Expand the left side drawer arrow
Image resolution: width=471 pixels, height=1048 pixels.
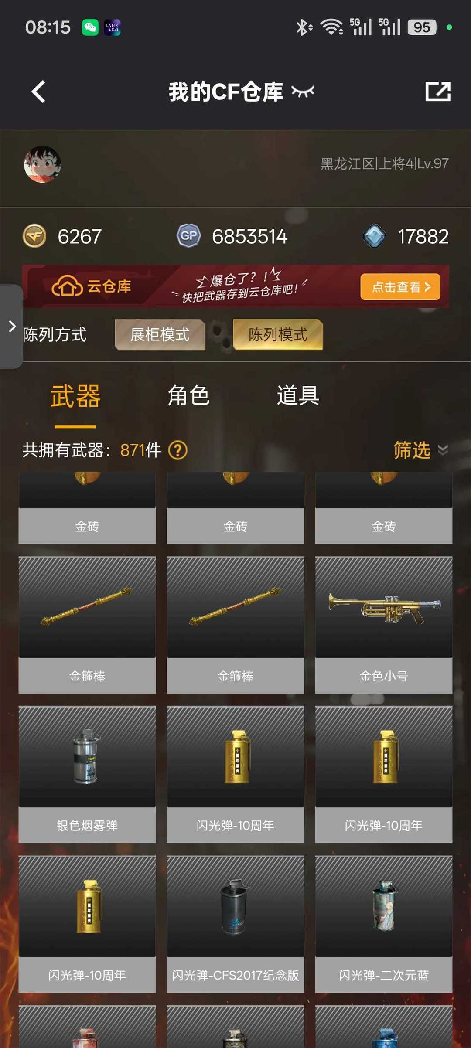point(12,326)
